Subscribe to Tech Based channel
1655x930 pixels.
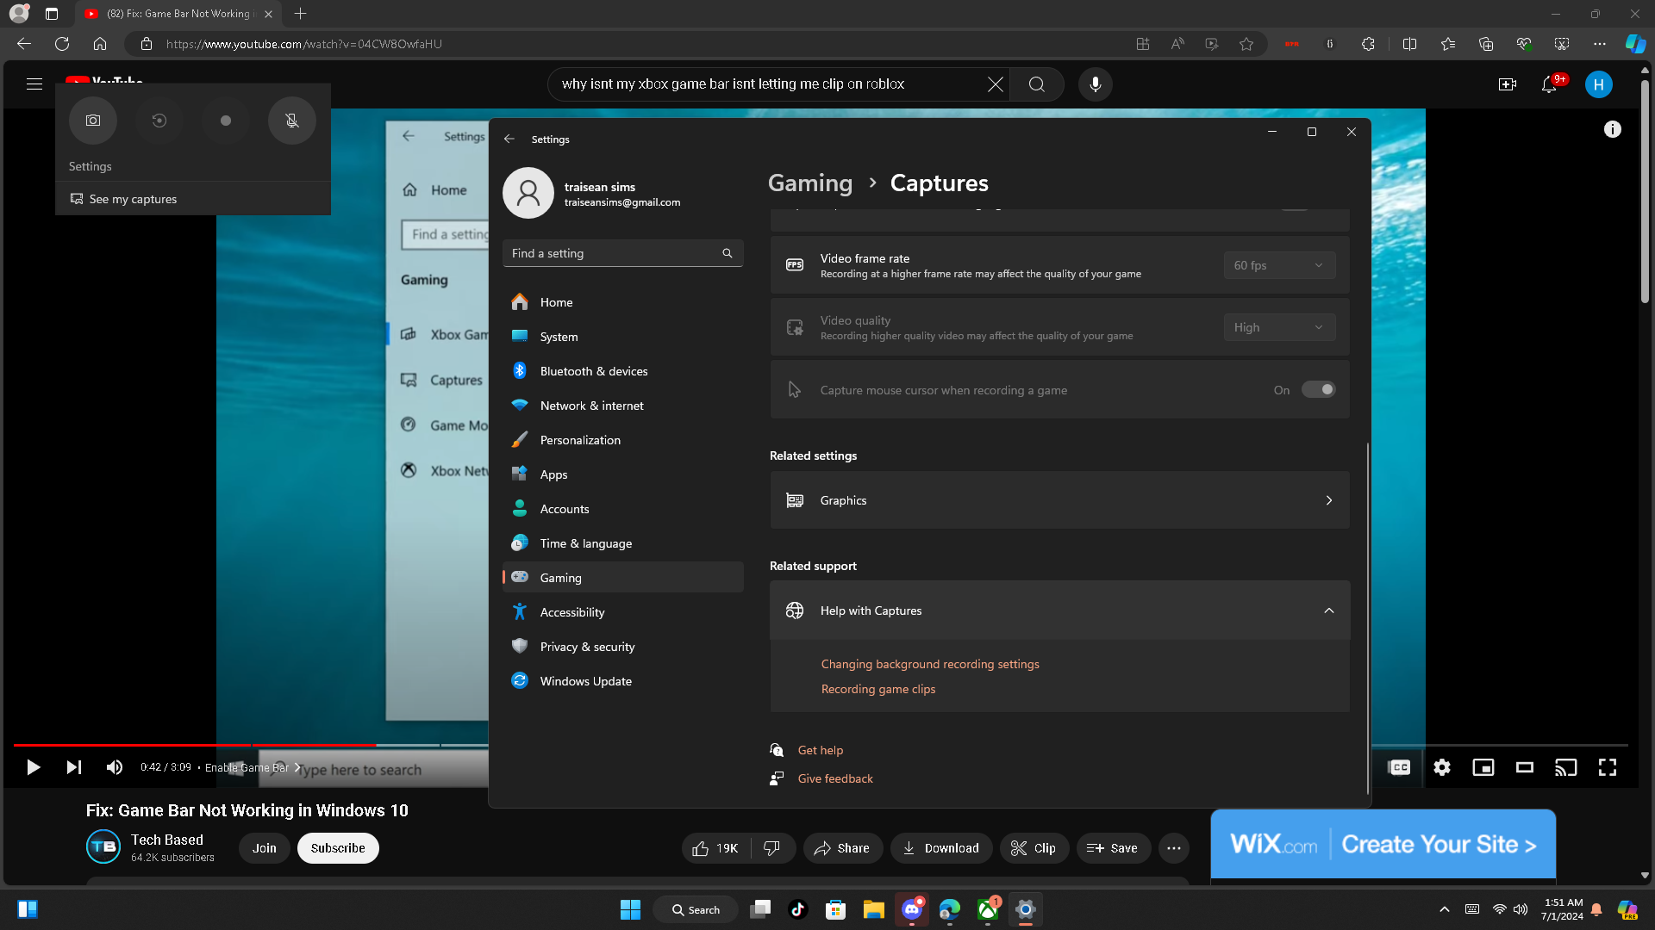point(338,848)
